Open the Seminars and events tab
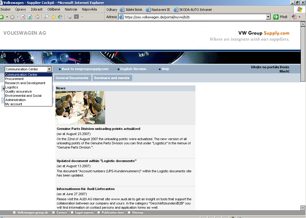 (x=112, y=78)
